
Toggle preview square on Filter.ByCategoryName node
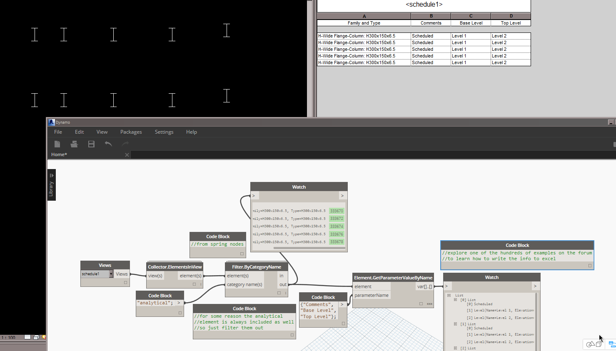point(279,293)
